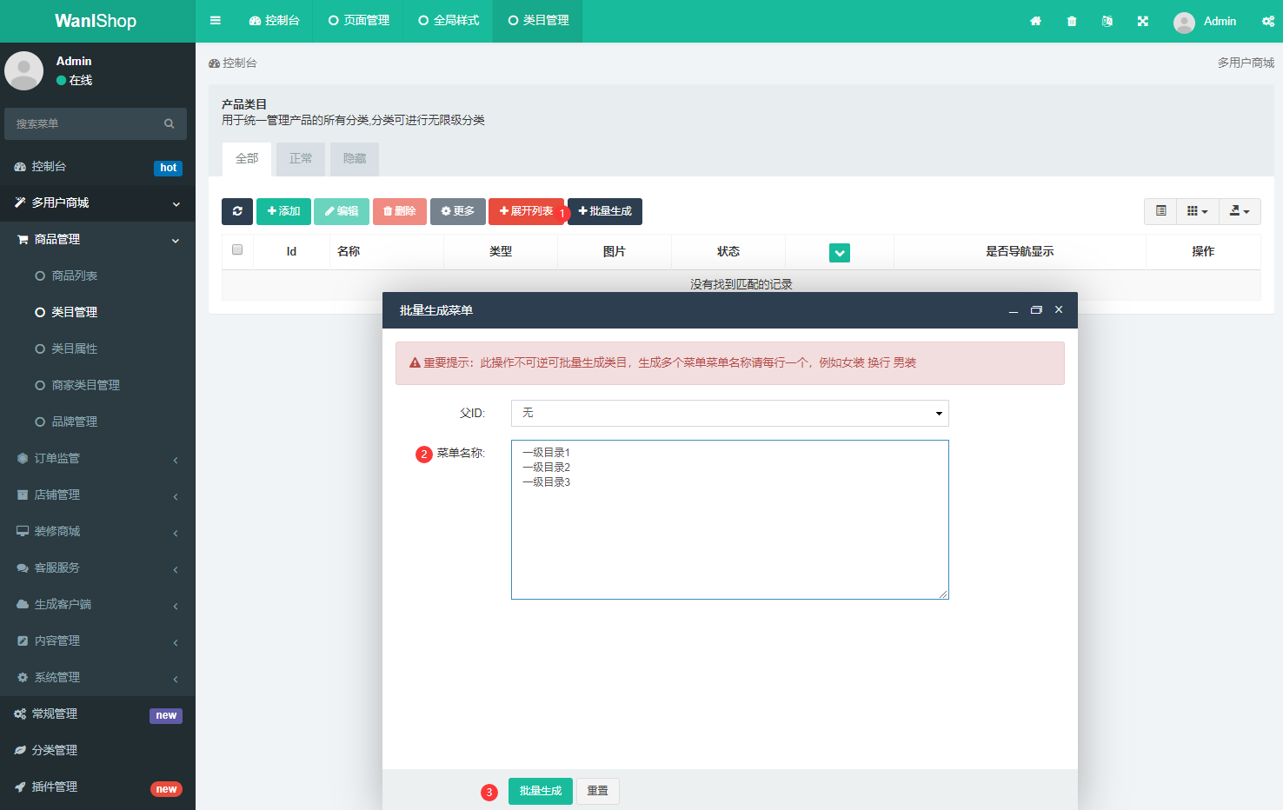Open the 页面管理 top tab
The image size is (1283, 810).
(358, 21)
